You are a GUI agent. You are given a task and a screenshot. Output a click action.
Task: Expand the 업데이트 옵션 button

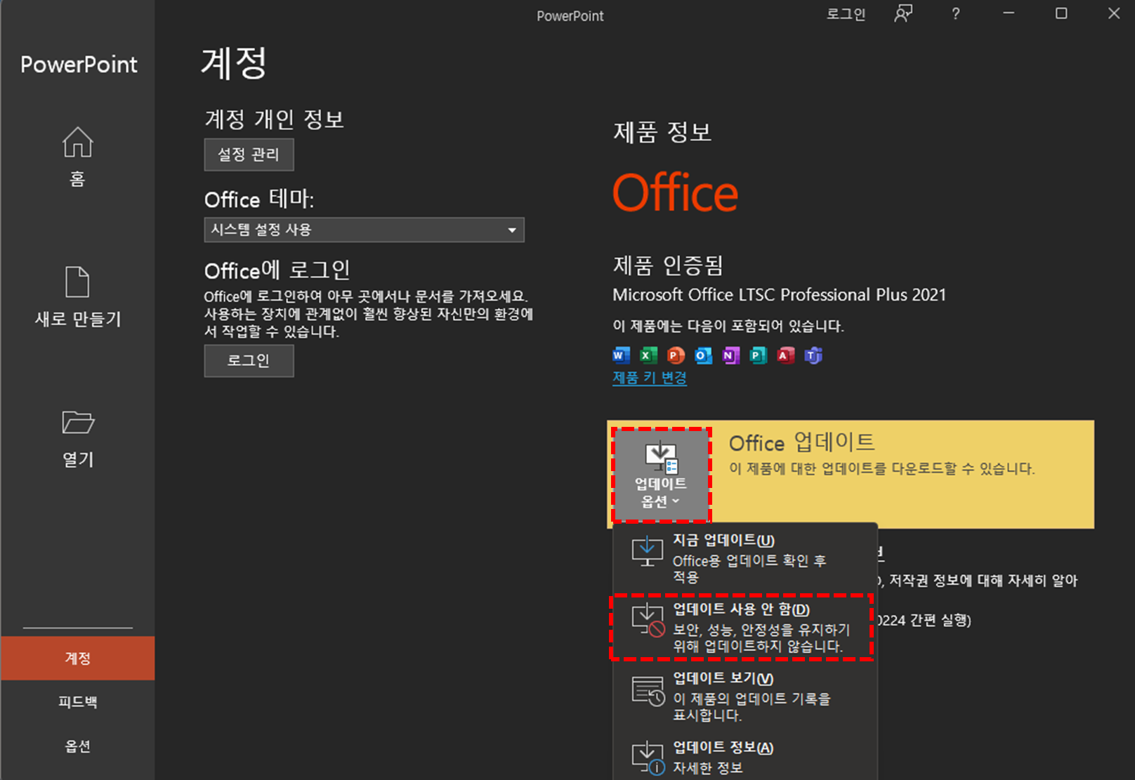661,475
